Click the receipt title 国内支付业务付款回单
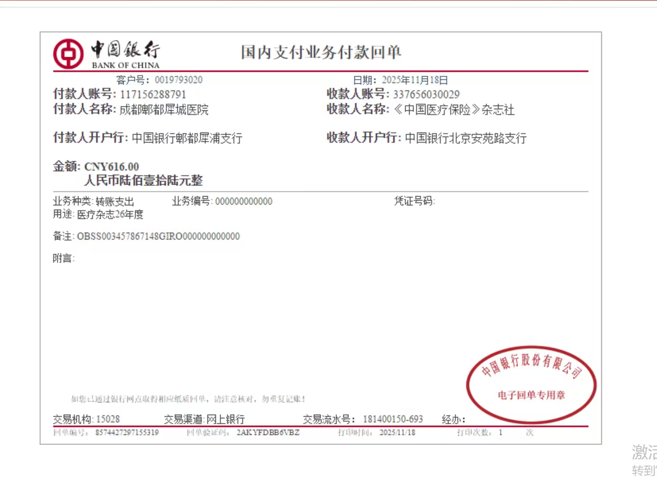 [x=321, y=52]
